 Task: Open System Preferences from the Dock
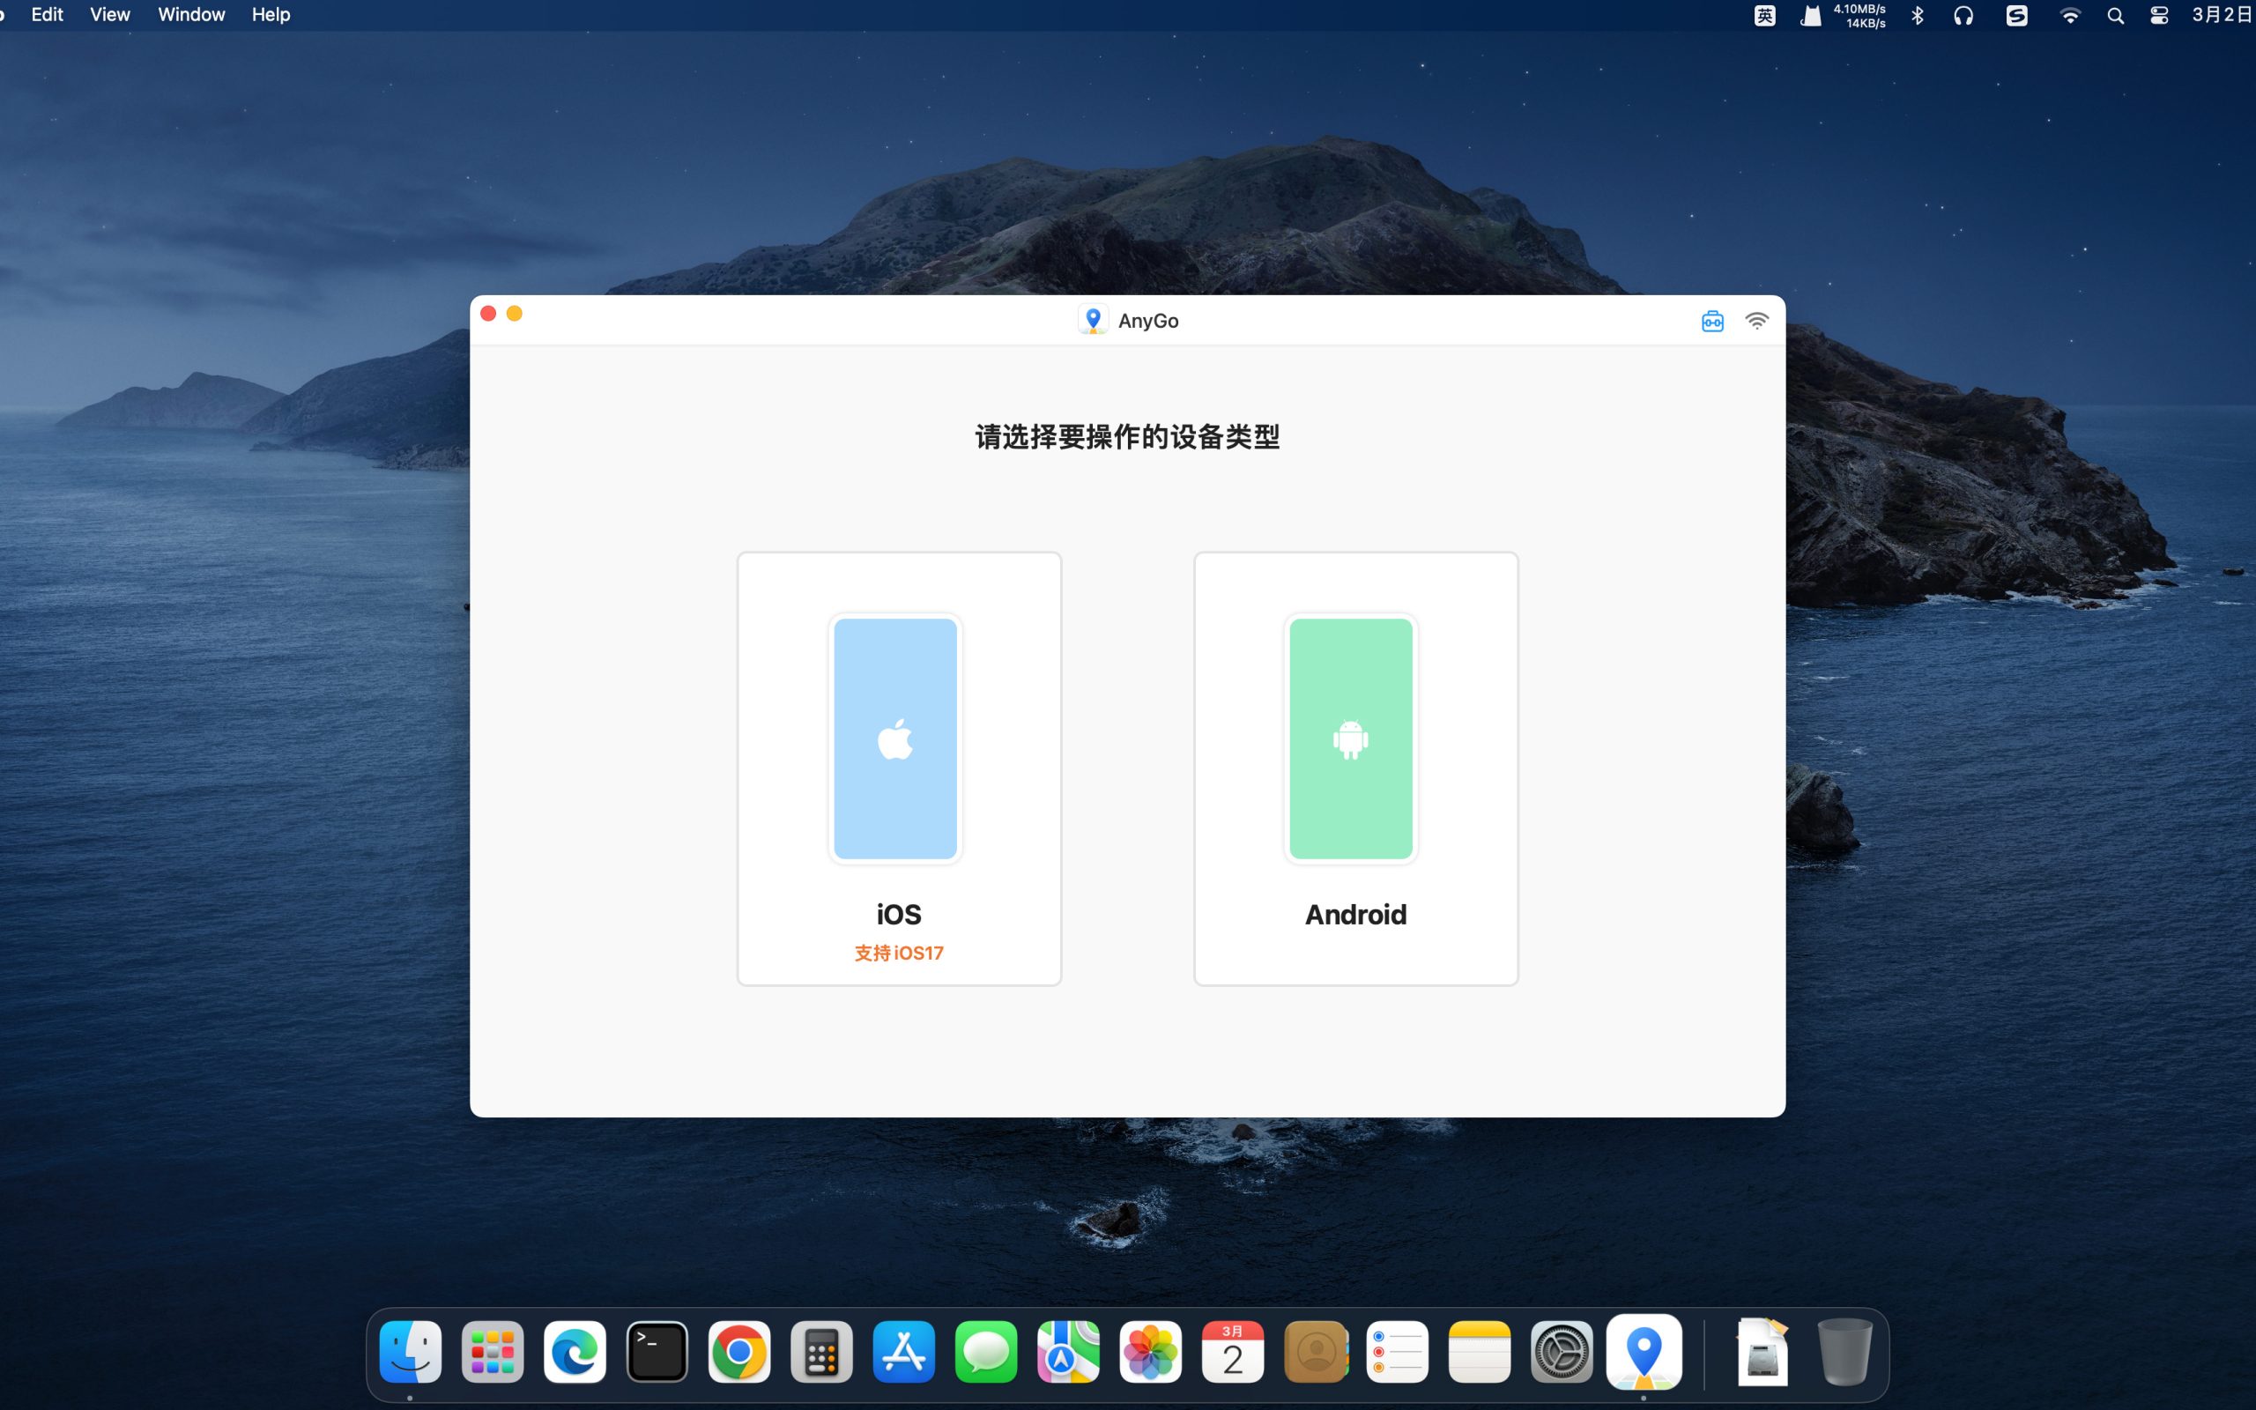click(x=1562, y=1351)
